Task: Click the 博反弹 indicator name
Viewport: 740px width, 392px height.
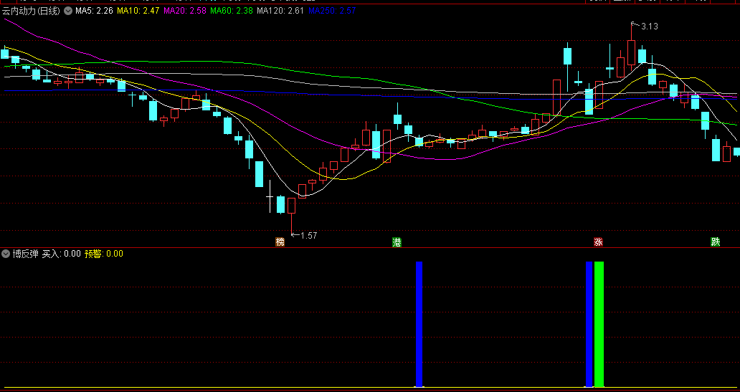Action: (26, 254)
